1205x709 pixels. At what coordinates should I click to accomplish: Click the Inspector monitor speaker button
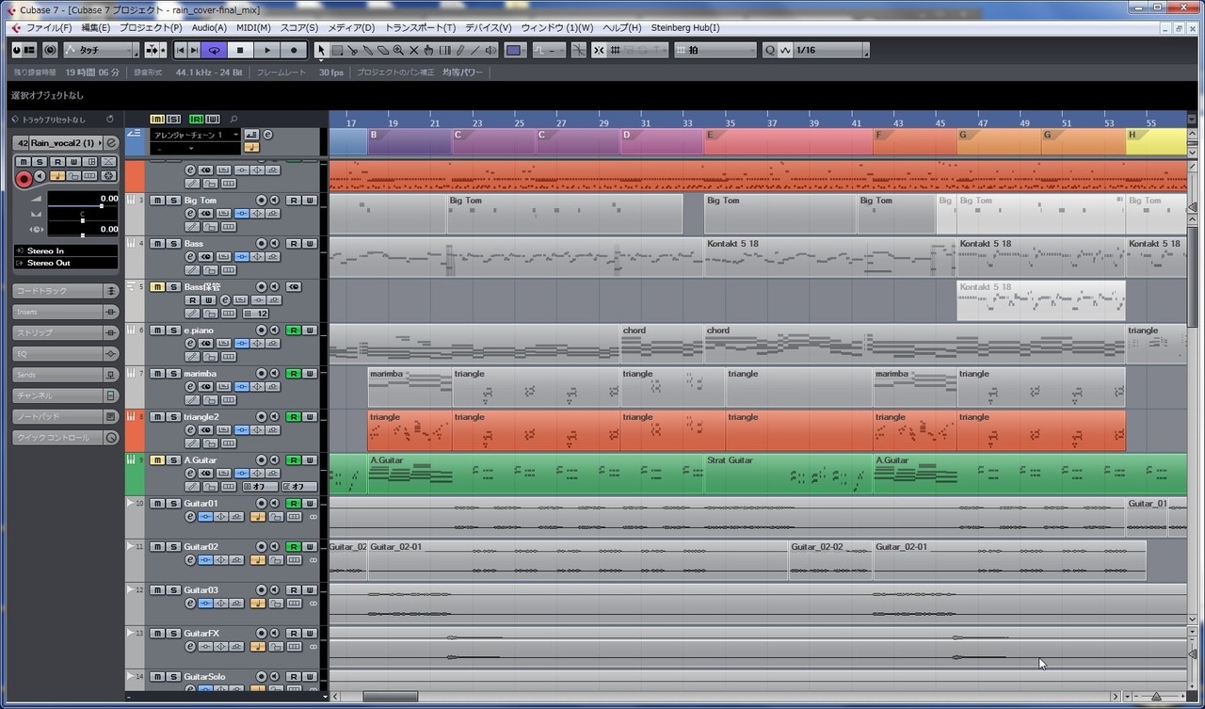click(x=40, y=176)
